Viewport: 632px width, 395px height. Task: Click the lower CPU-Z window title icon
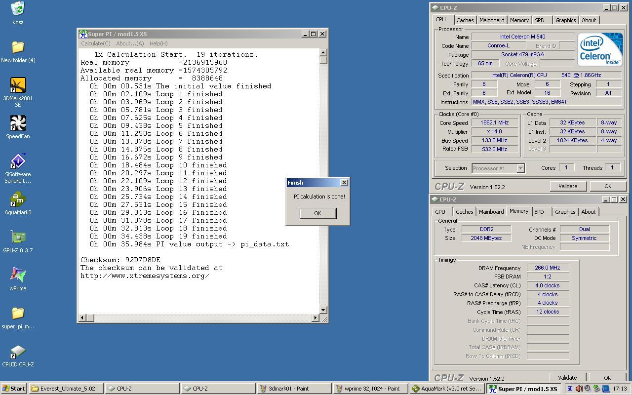coord(435,199)
